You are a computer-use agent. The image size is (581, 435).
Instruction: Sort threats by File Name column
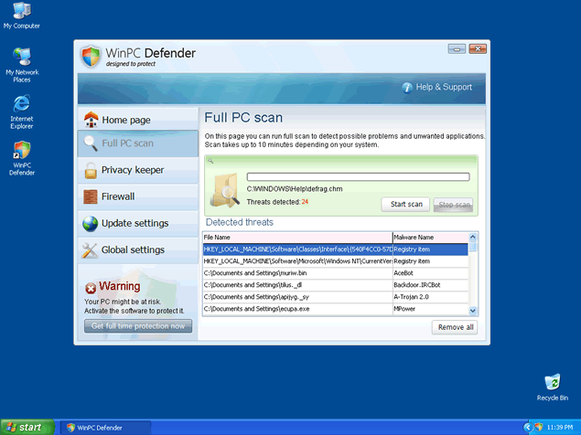click(x=296, y=237)
